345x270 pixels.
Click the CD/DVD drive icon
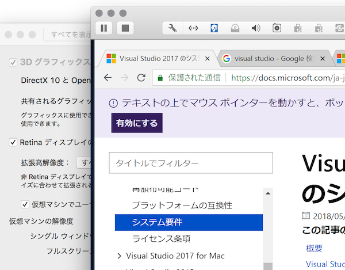pyautogui.click(x=235, y=28)
